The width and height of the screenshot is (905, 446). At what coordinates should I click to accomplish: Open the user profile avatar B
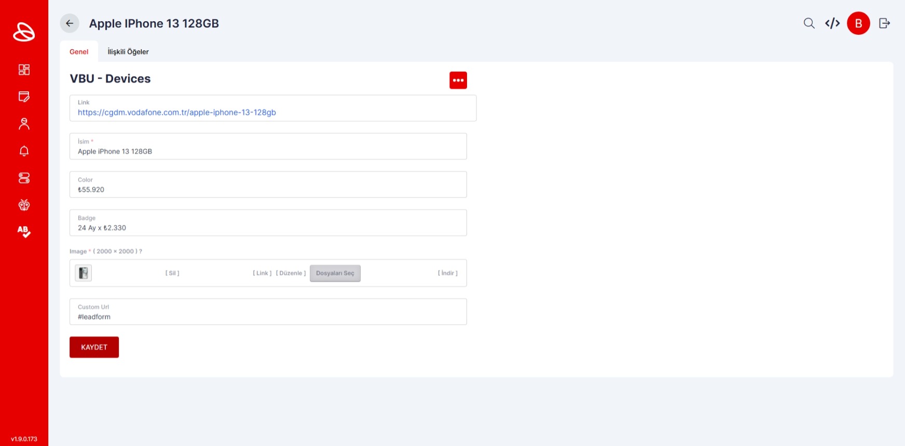click(x=858, y=23)
